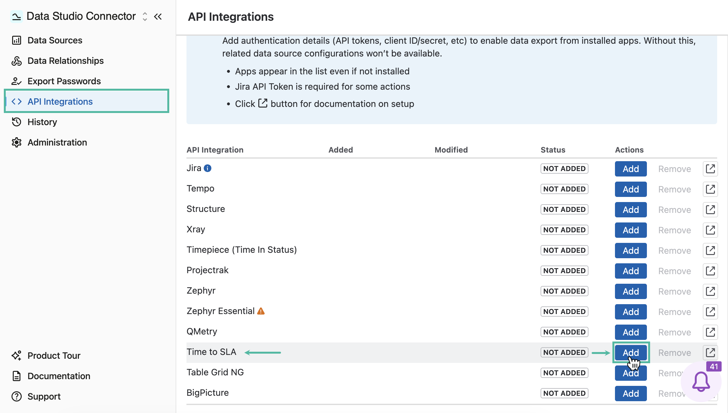This screenshot has height=413, width=728.
Task: Click the Data Studio Connector logo icon
Action: [x=16, y=16]
